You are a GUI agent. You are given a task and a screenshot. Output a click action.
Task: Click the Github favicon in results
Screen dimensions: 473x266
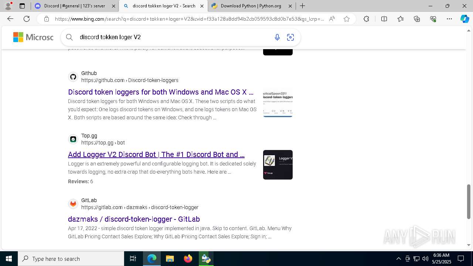pyautogui.click(x=73, y=77)
